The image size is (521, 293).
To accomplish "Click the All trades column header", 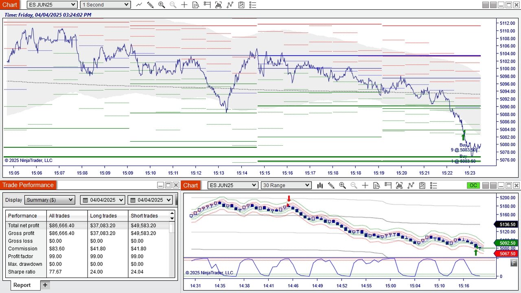I will (67, 216).
